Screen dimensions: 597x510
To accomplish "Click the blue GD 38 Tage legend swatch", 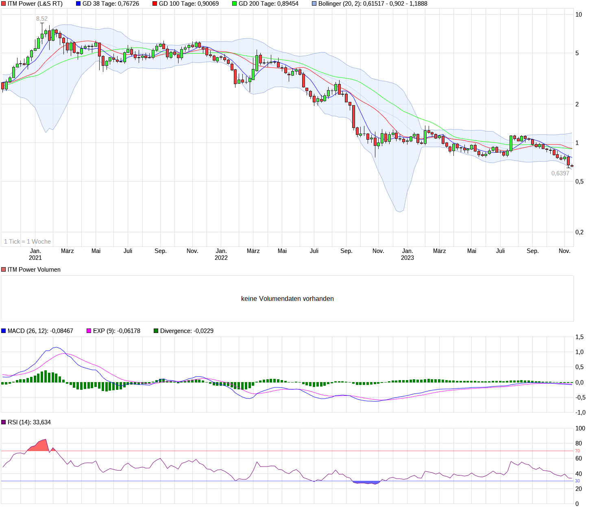I will coord(78,4).
